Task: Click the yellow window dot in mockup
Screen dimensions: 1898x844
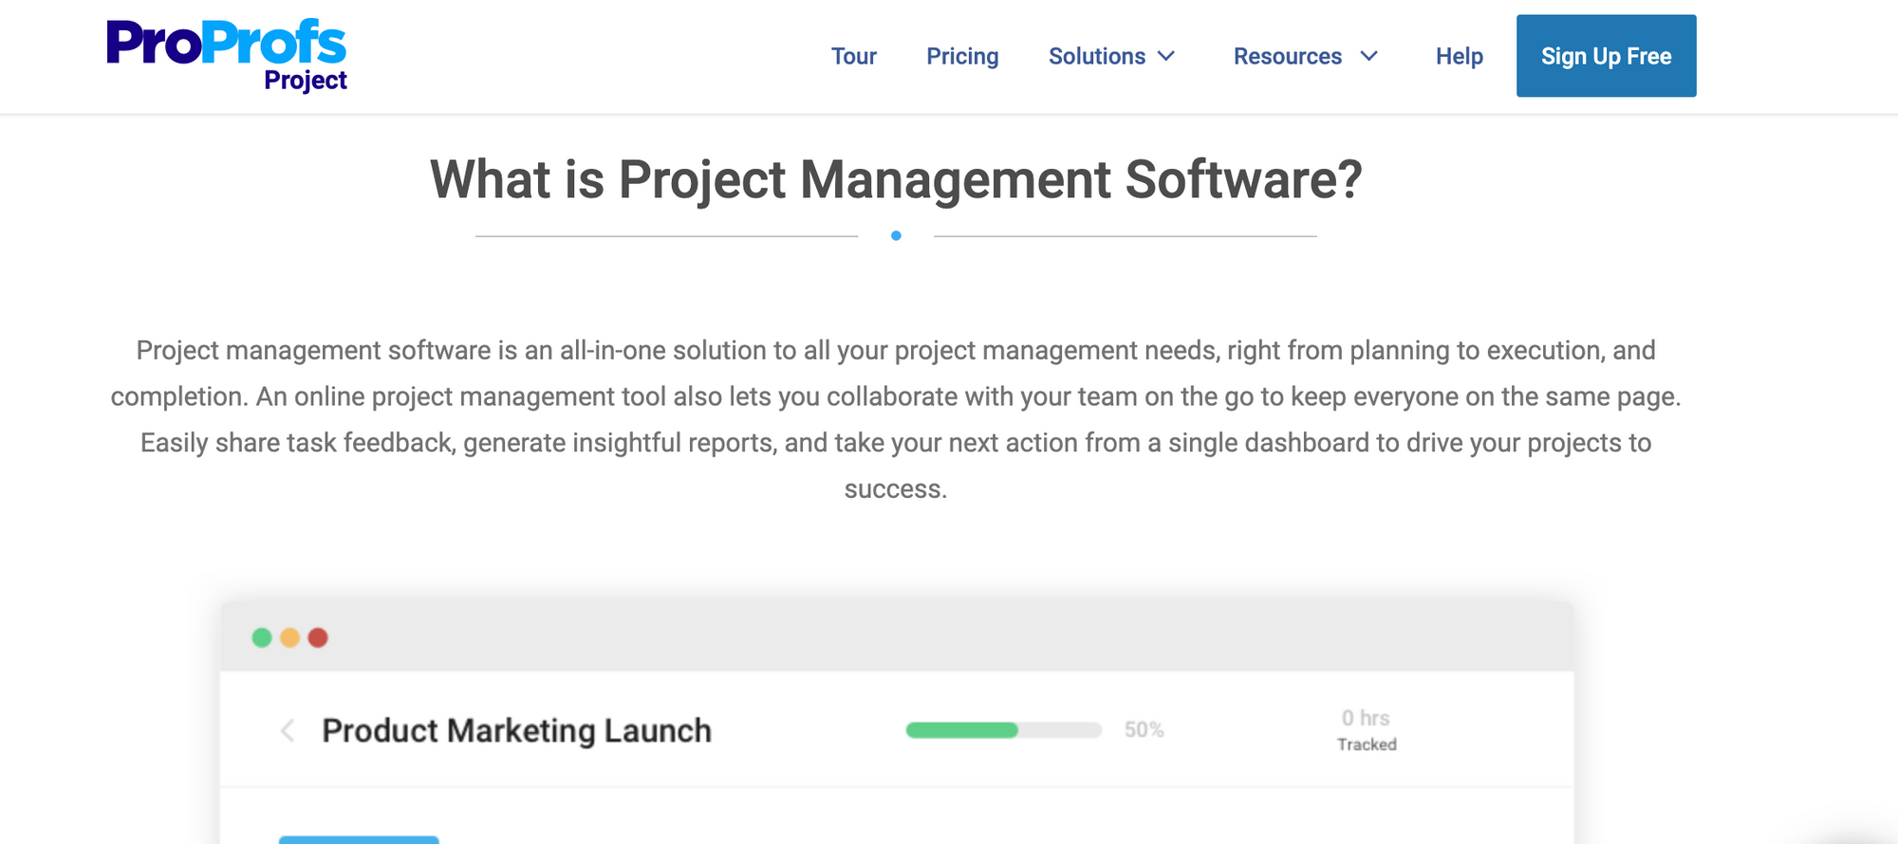Action: pos(289,638)
